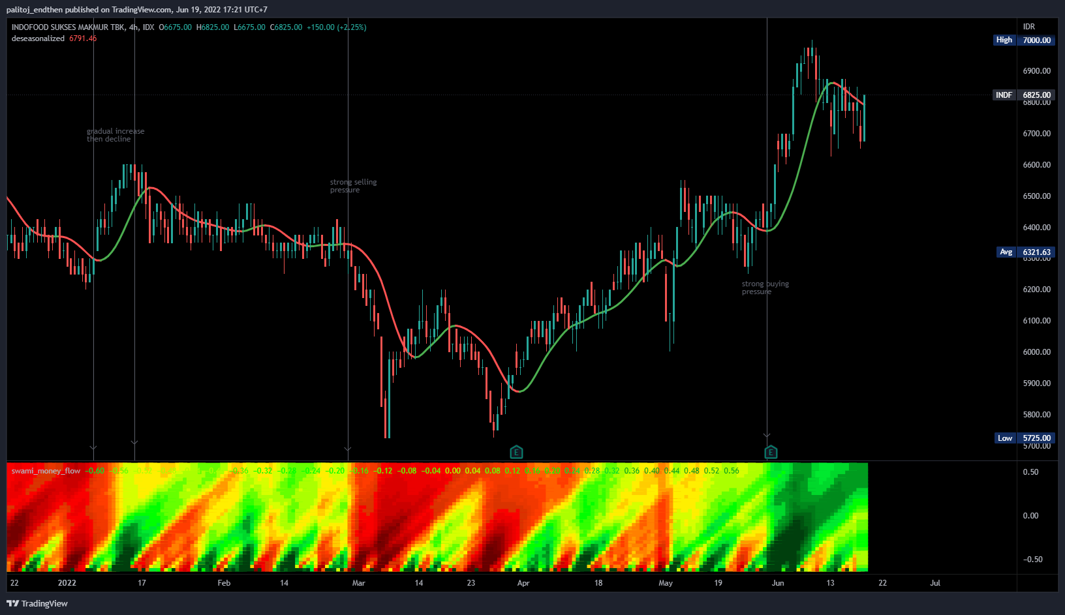Click the deseasonalized value 6791.46

(83, 38)
